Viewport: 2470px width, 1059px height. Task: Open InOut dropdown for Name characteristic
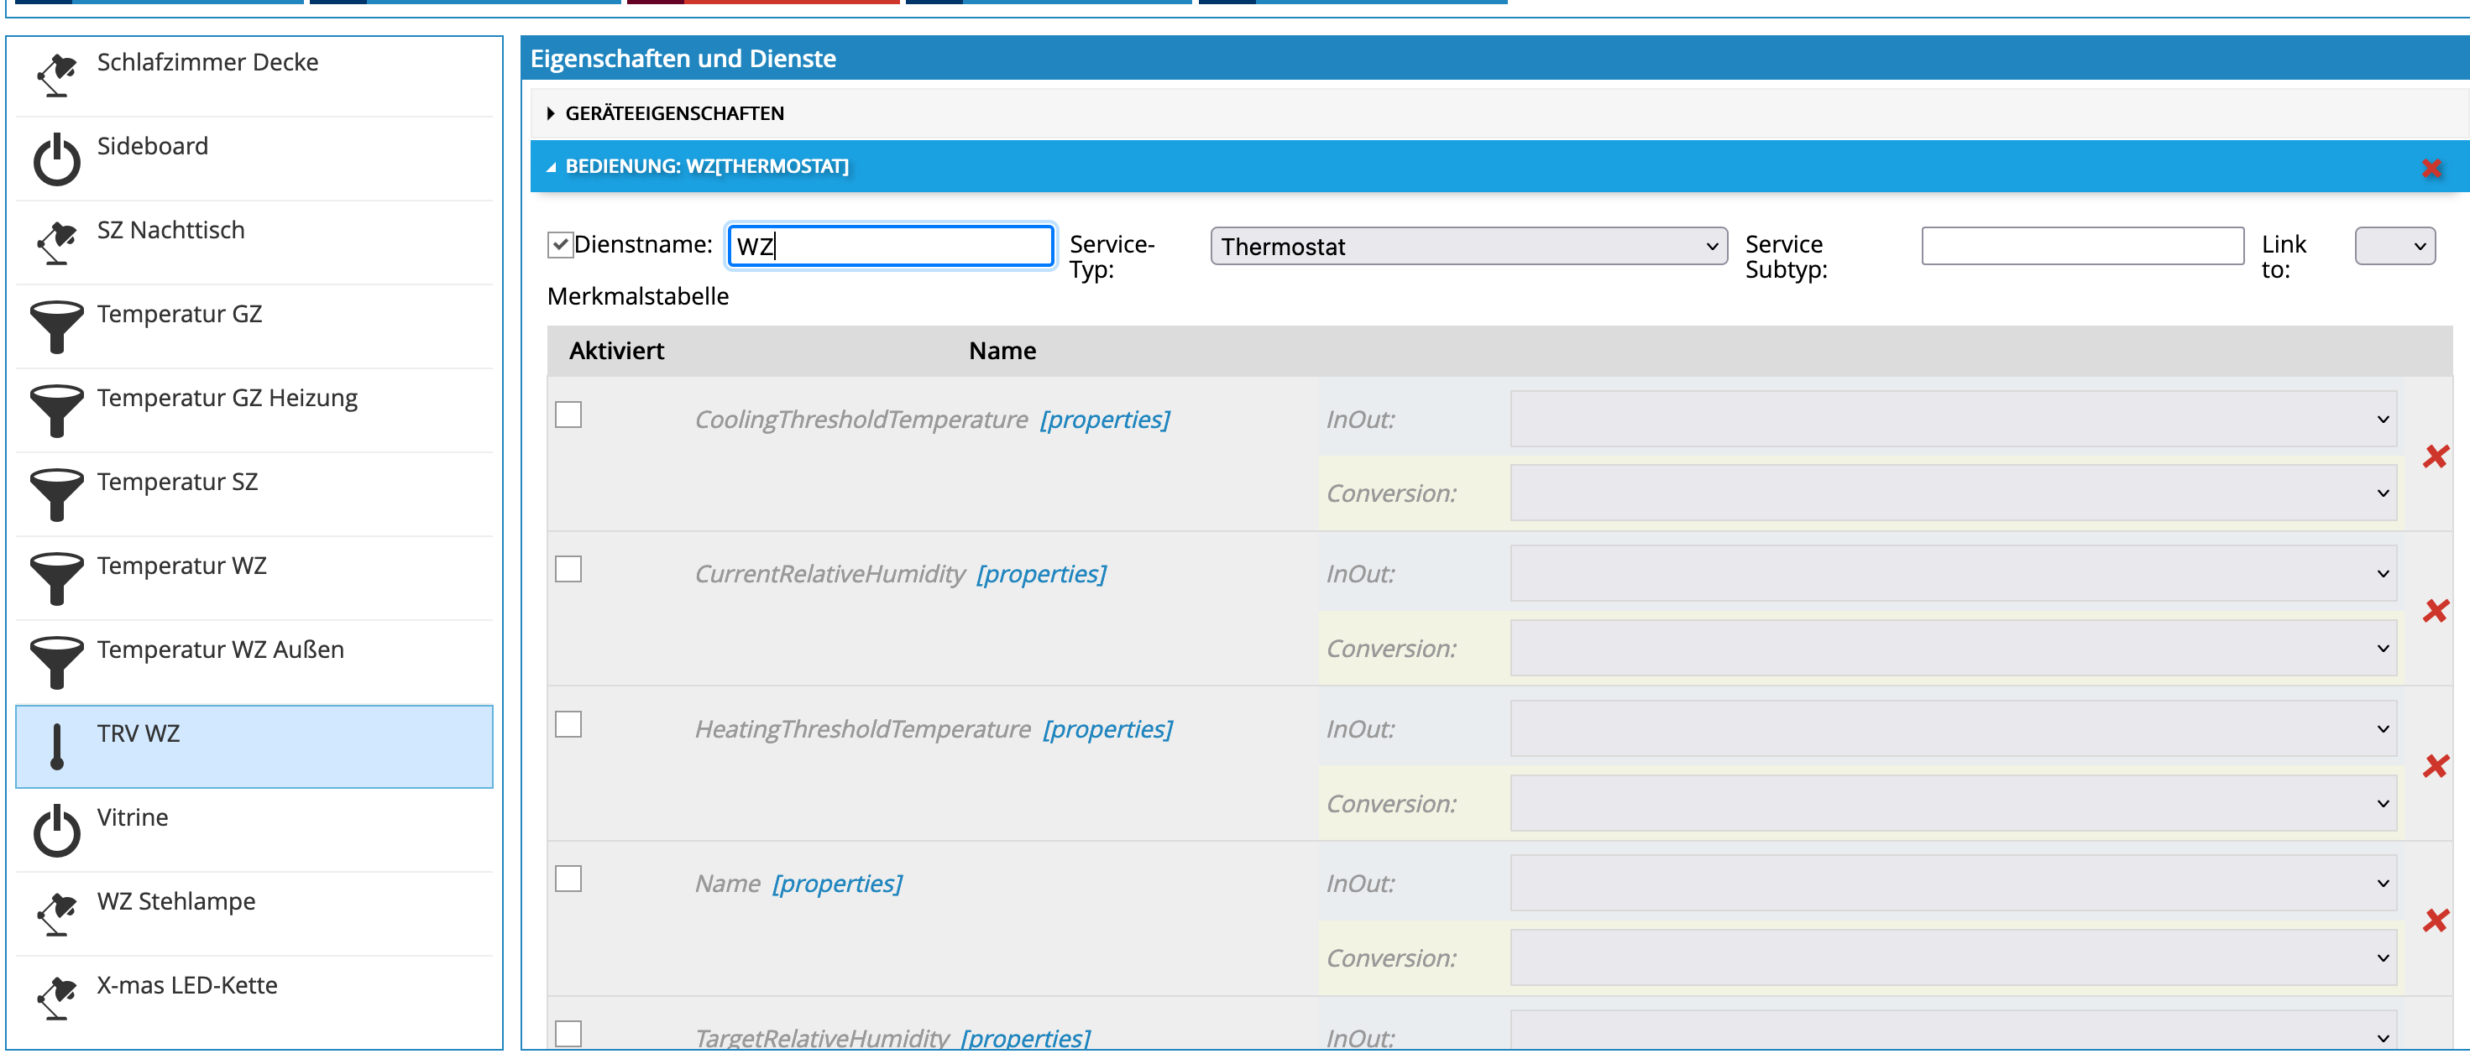[1953, 884]
